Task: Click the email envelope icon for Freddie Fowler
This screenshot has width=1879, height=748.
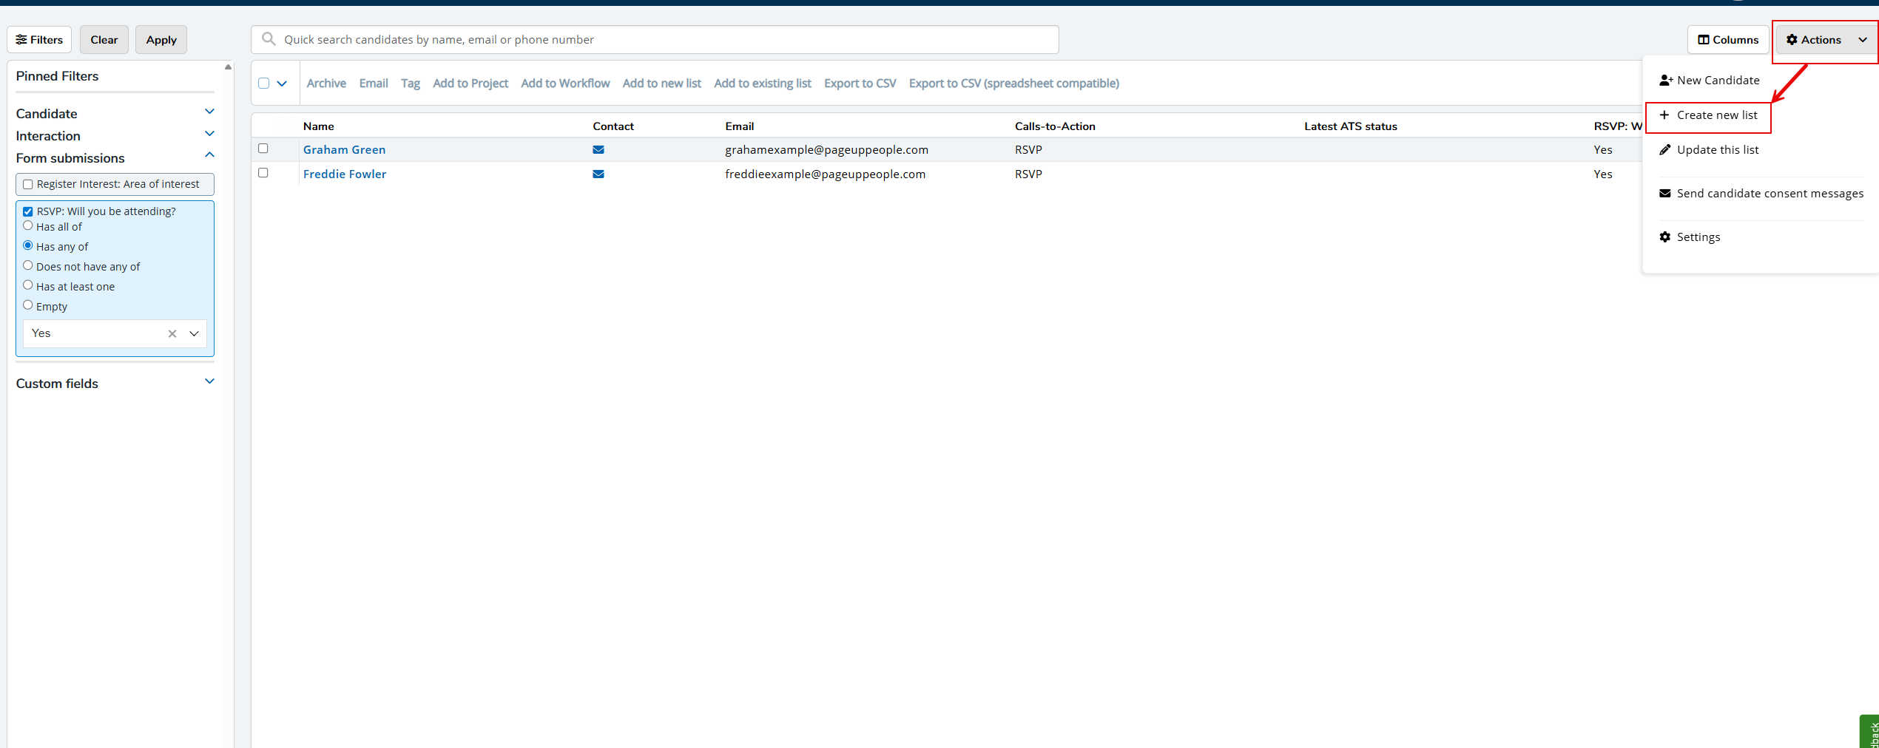Action: coord(598,174)
